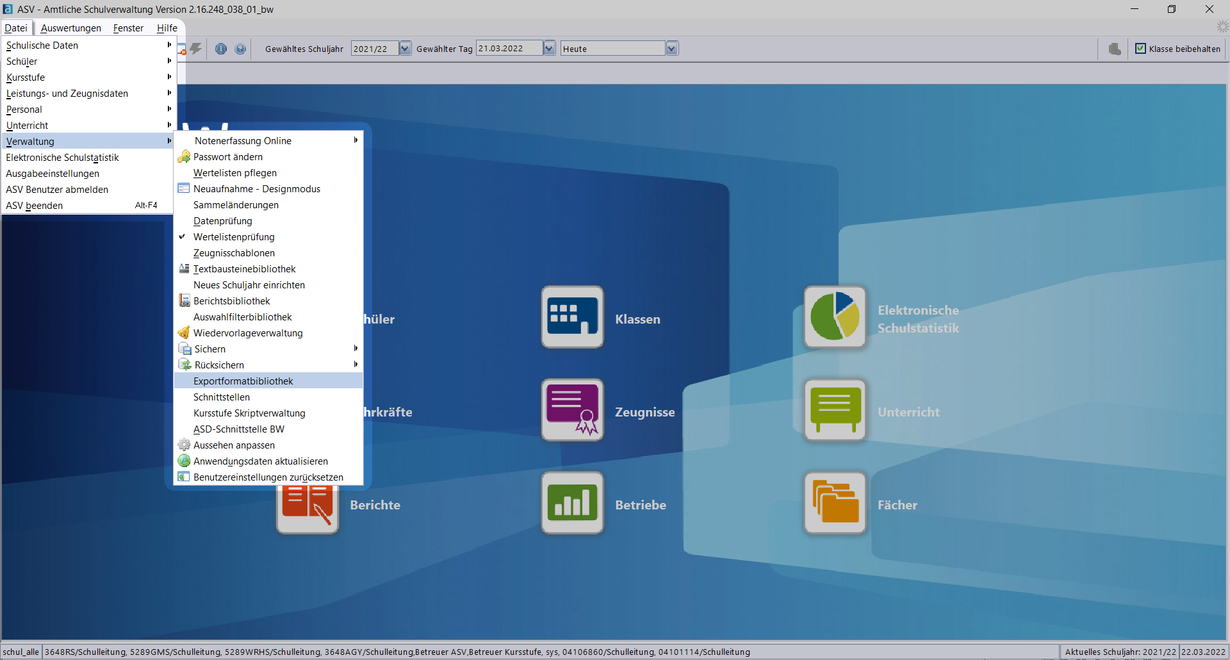
Task: Open the Fächer folders icon
Action: point(835,503)
